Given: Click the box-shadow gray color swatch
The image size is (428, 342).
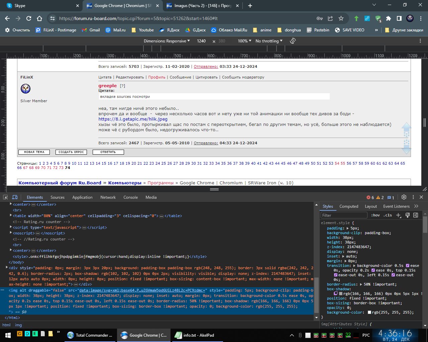Looking at the screenshot, I should [x=341, y=294].
